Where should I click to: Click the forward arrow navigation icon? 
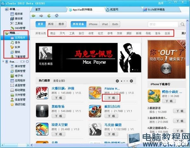click(41, 16)
